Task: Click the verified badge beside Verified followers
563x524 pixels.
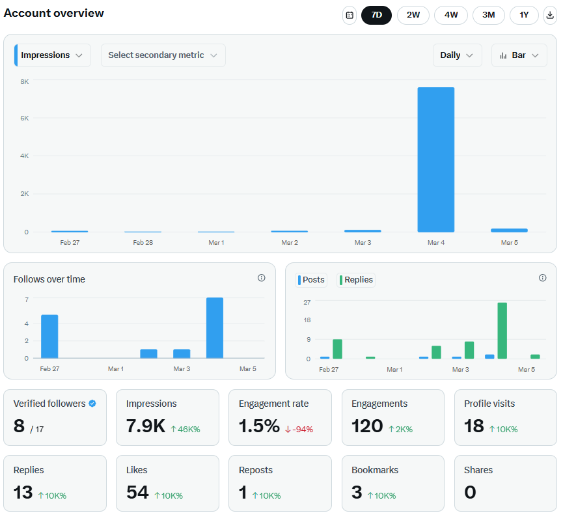Action: point(92,404)
